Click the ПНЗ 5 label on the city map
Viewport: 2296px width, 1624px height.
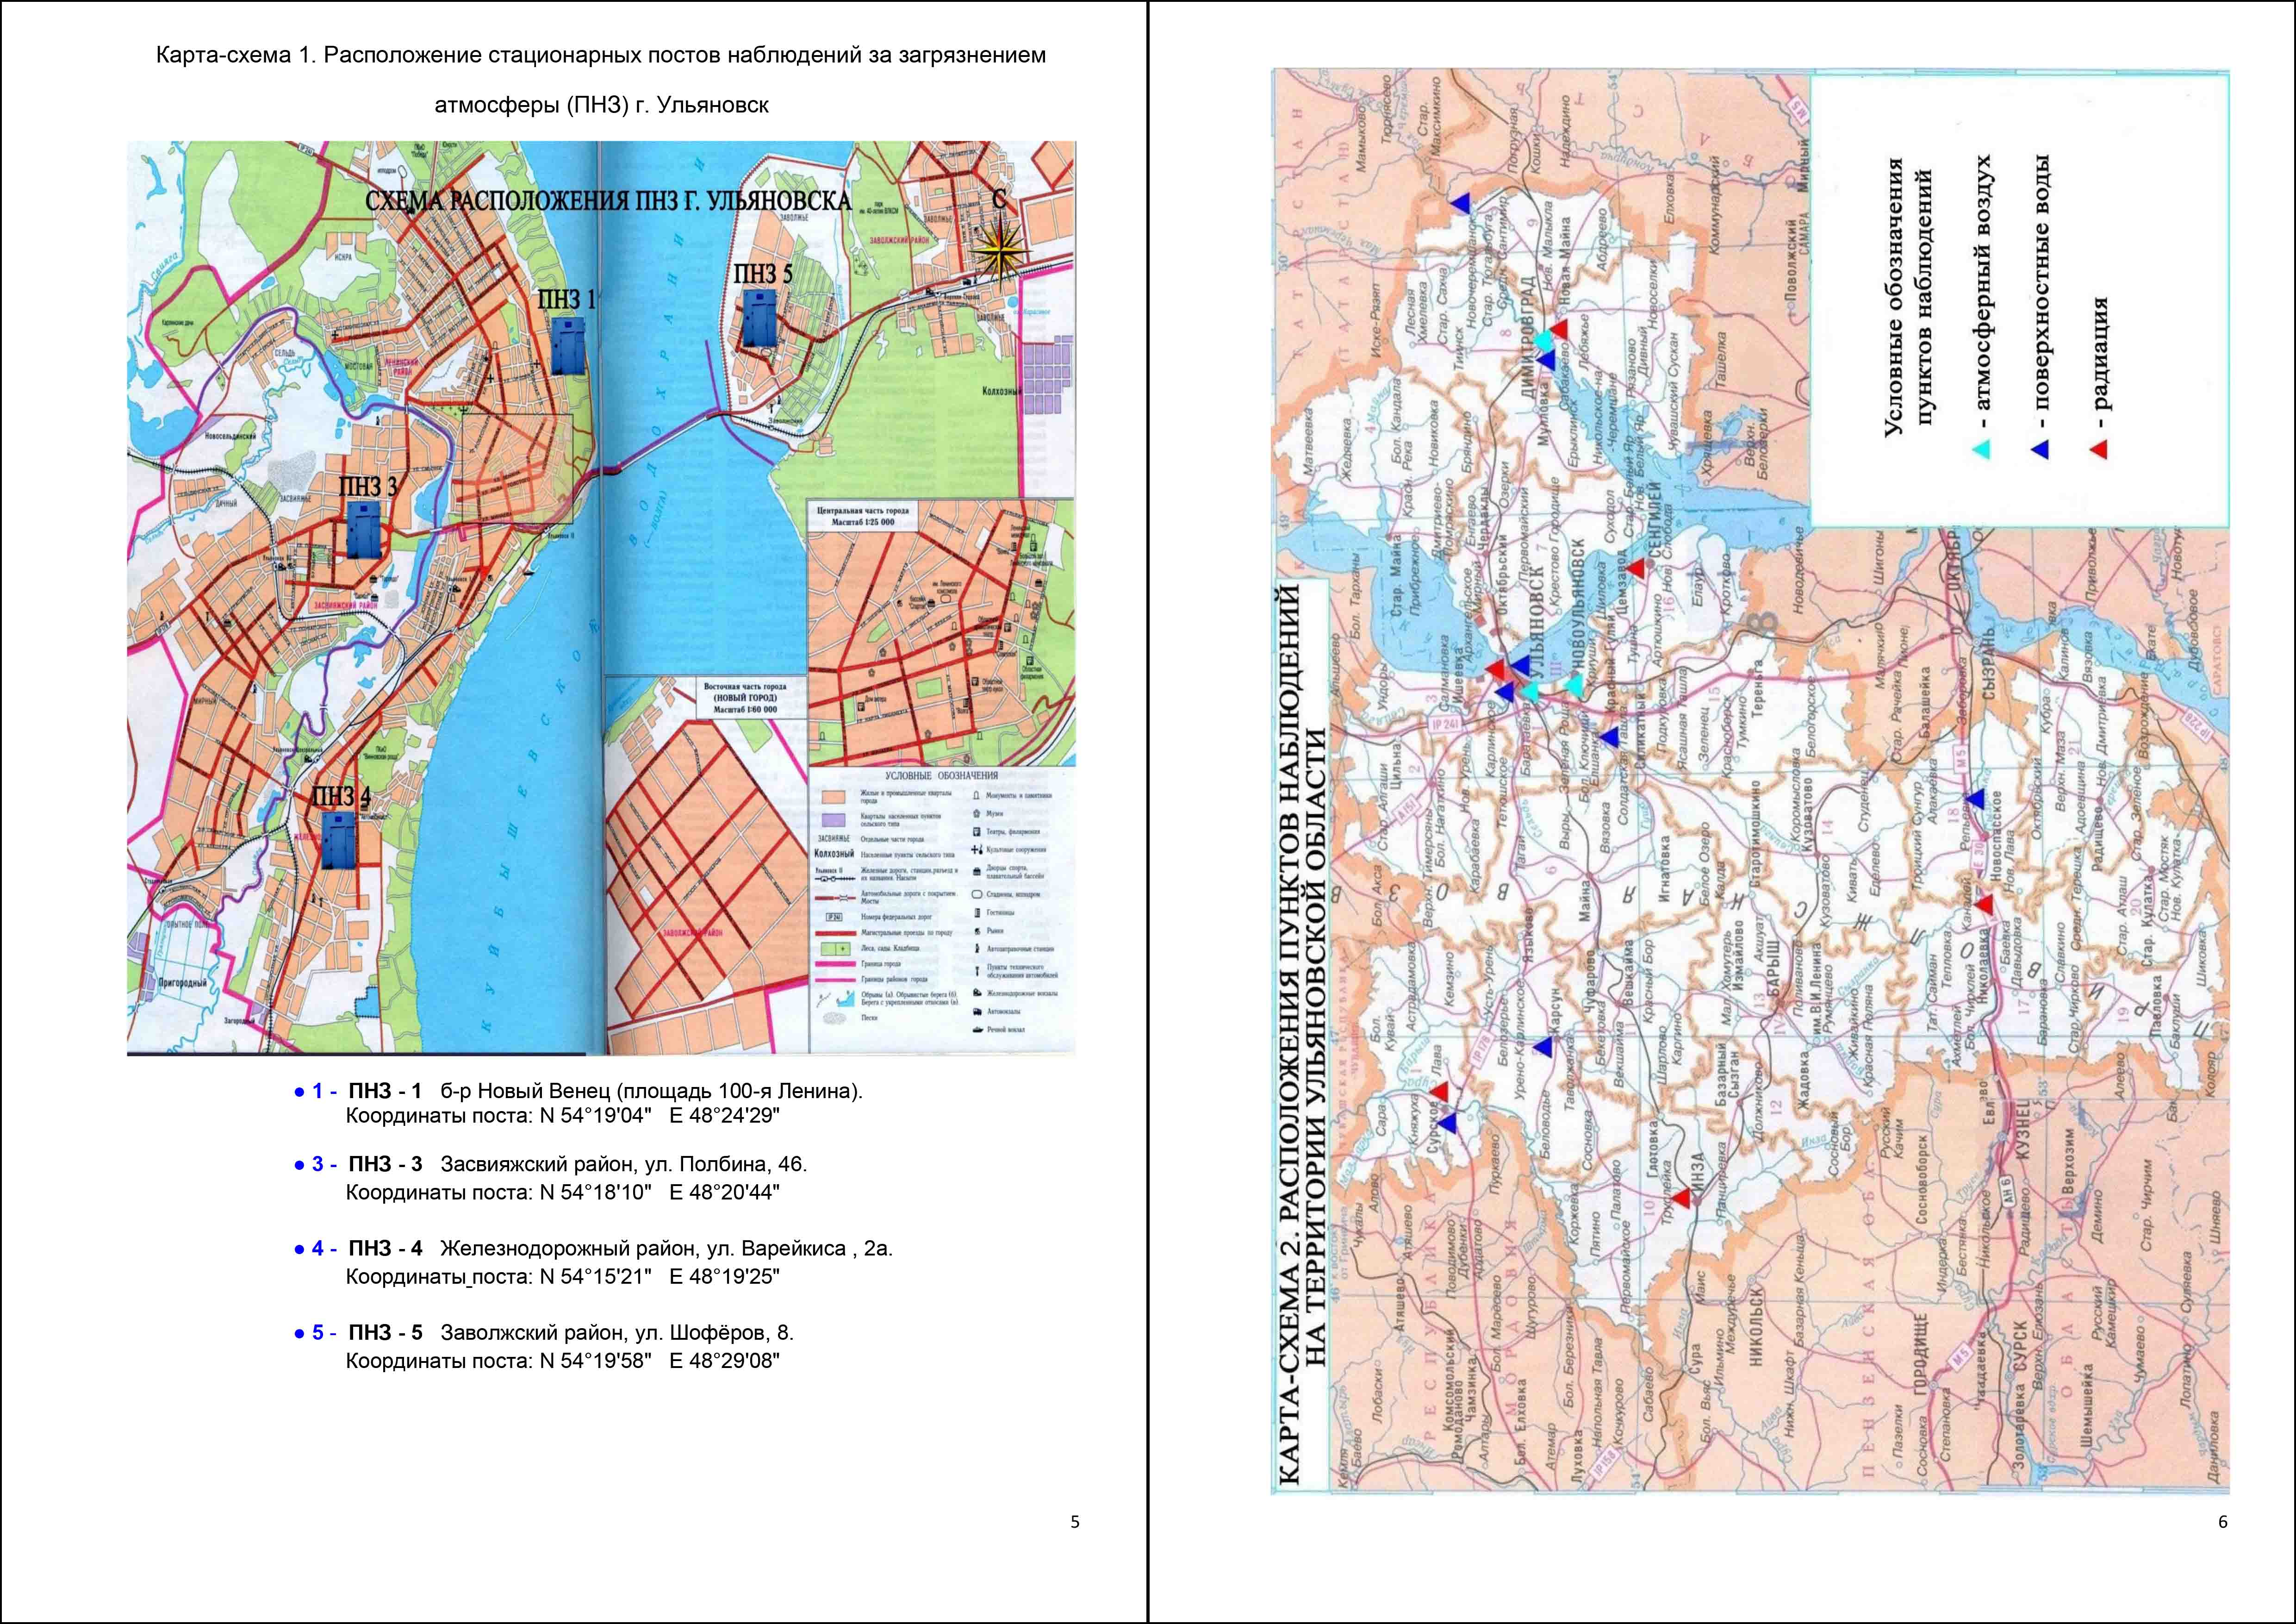[x=763, y=273]
